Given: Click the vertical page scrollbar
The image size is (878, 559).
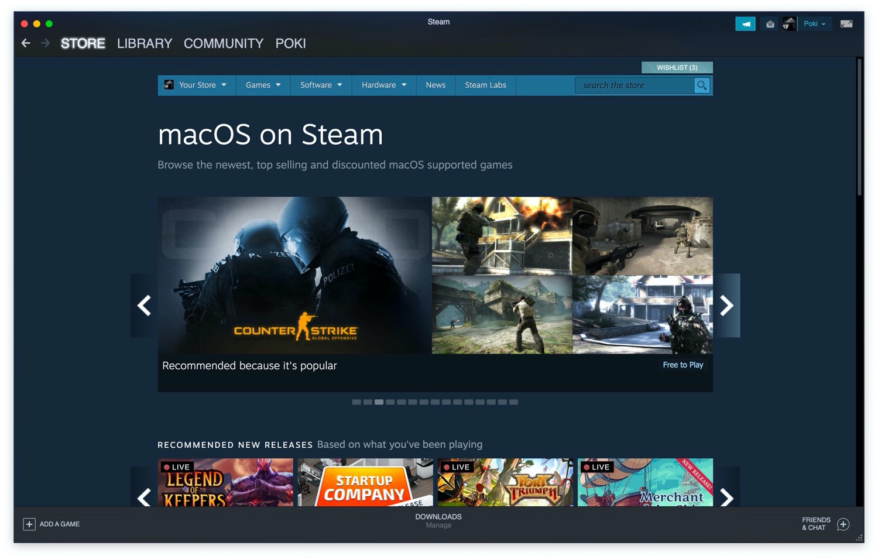Looking at the screenshot, I should coord(859,126).
